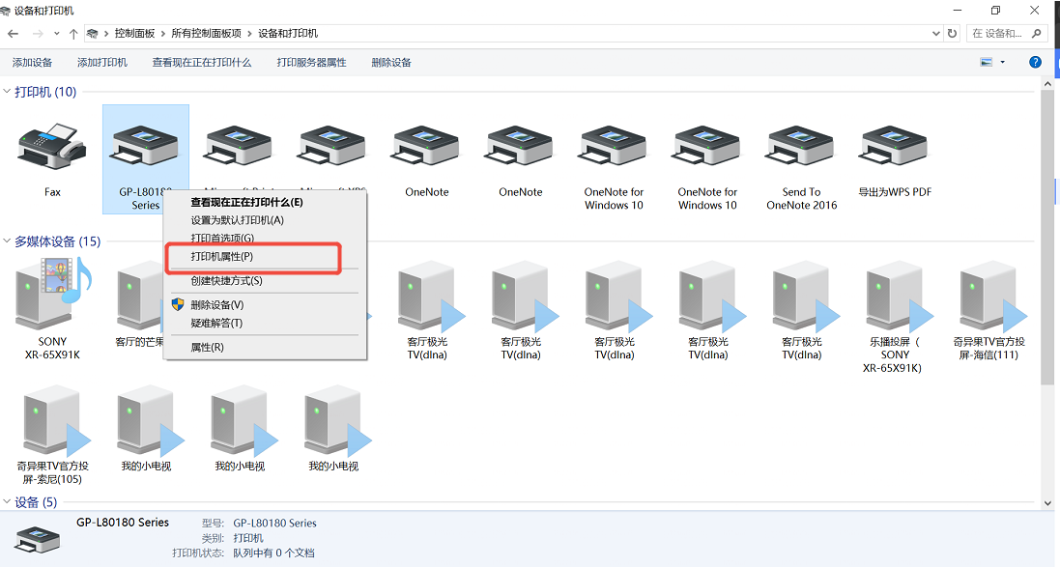Click the address bar devices icon
Image resolution: width=1060 pixels, height=567 pixels.
[x=93, y=33]
